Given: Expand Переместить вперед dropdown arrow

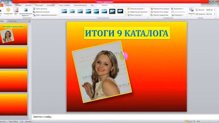Looking at the screenshot, I should [x=170, y=9].
